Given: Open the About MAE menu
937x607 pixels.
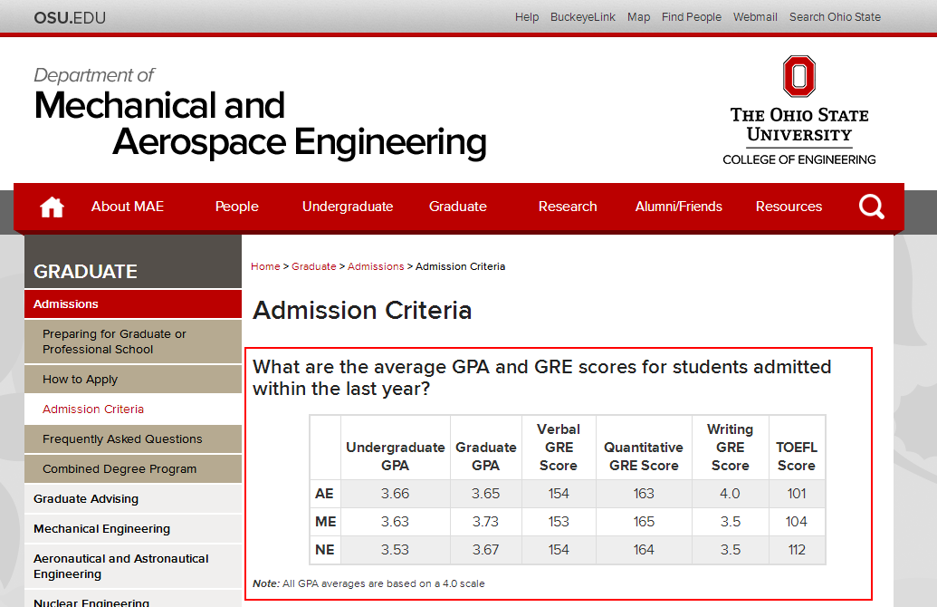Looking at the screenshot, I should click(128, 207).
